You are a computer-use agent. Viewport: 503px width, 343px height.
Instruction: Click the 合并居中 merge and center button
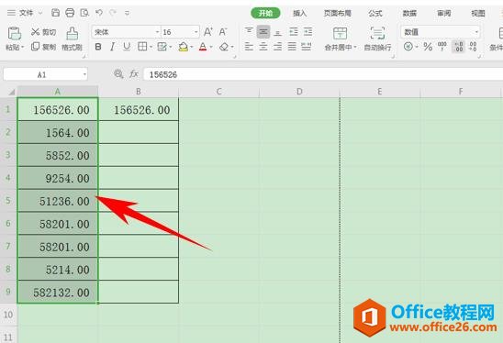[x=340, y=39]
